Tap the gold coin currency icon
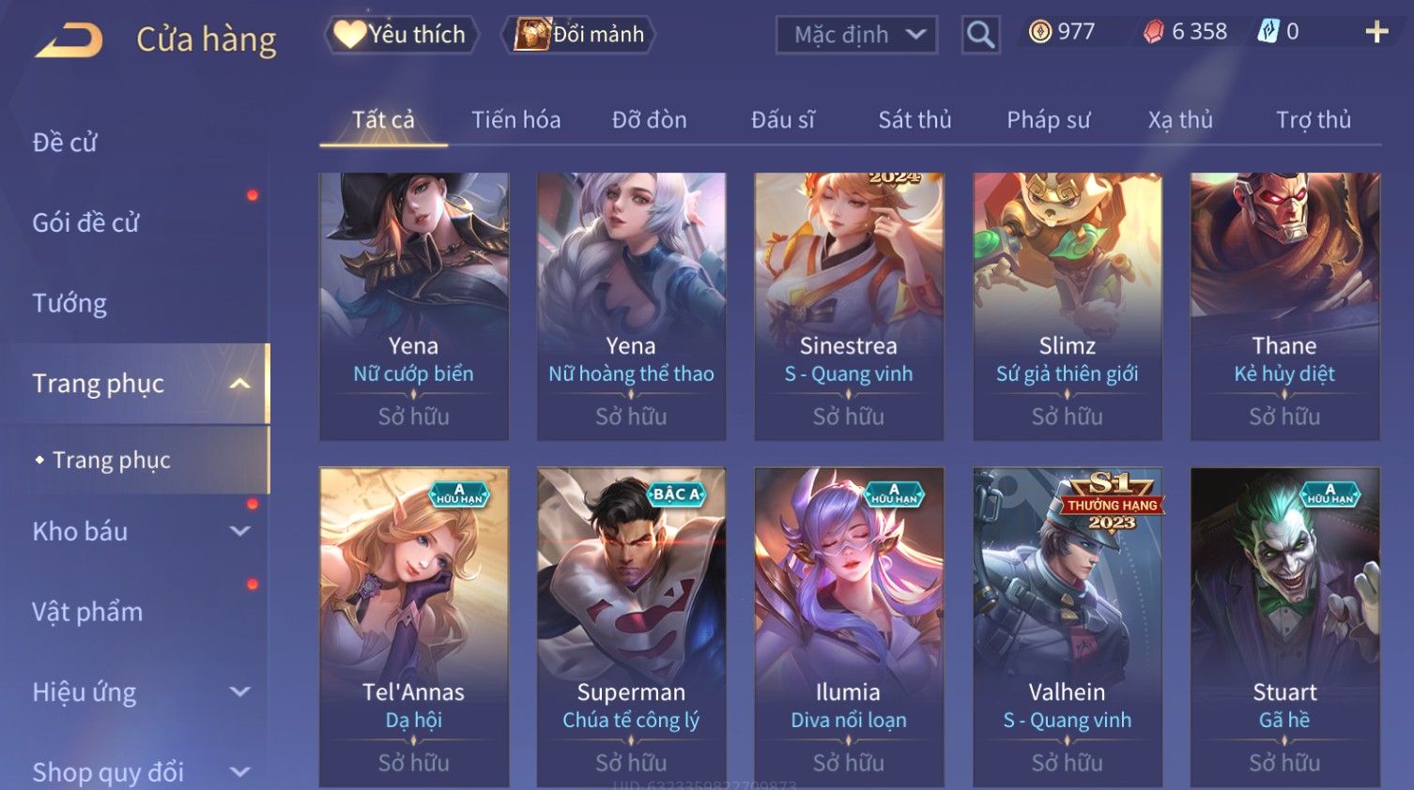 click(1039, 32)
